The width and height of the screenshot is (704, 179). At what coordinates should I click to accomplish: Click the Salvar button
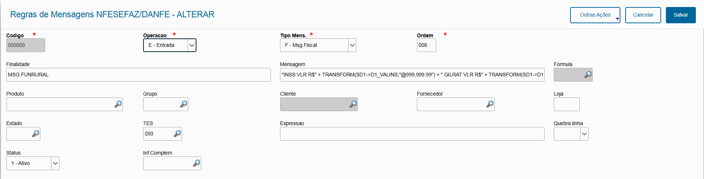(680, 15)
